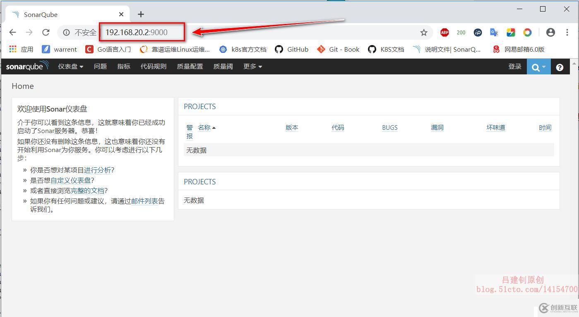Open the red and green square extension
Viewport: 579px width, 317px height.
point(511,32)
